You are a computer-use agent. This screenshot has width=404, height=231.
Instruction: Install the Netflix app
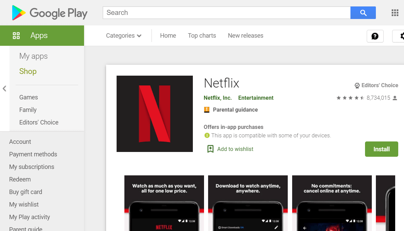click(381, 149)
